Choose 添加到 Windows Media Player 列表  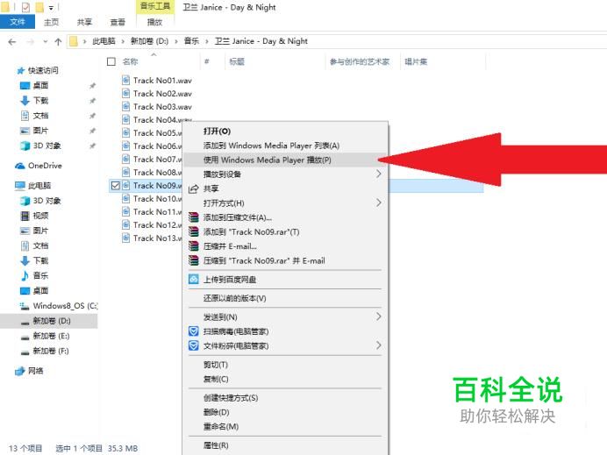tap(285, 146)
